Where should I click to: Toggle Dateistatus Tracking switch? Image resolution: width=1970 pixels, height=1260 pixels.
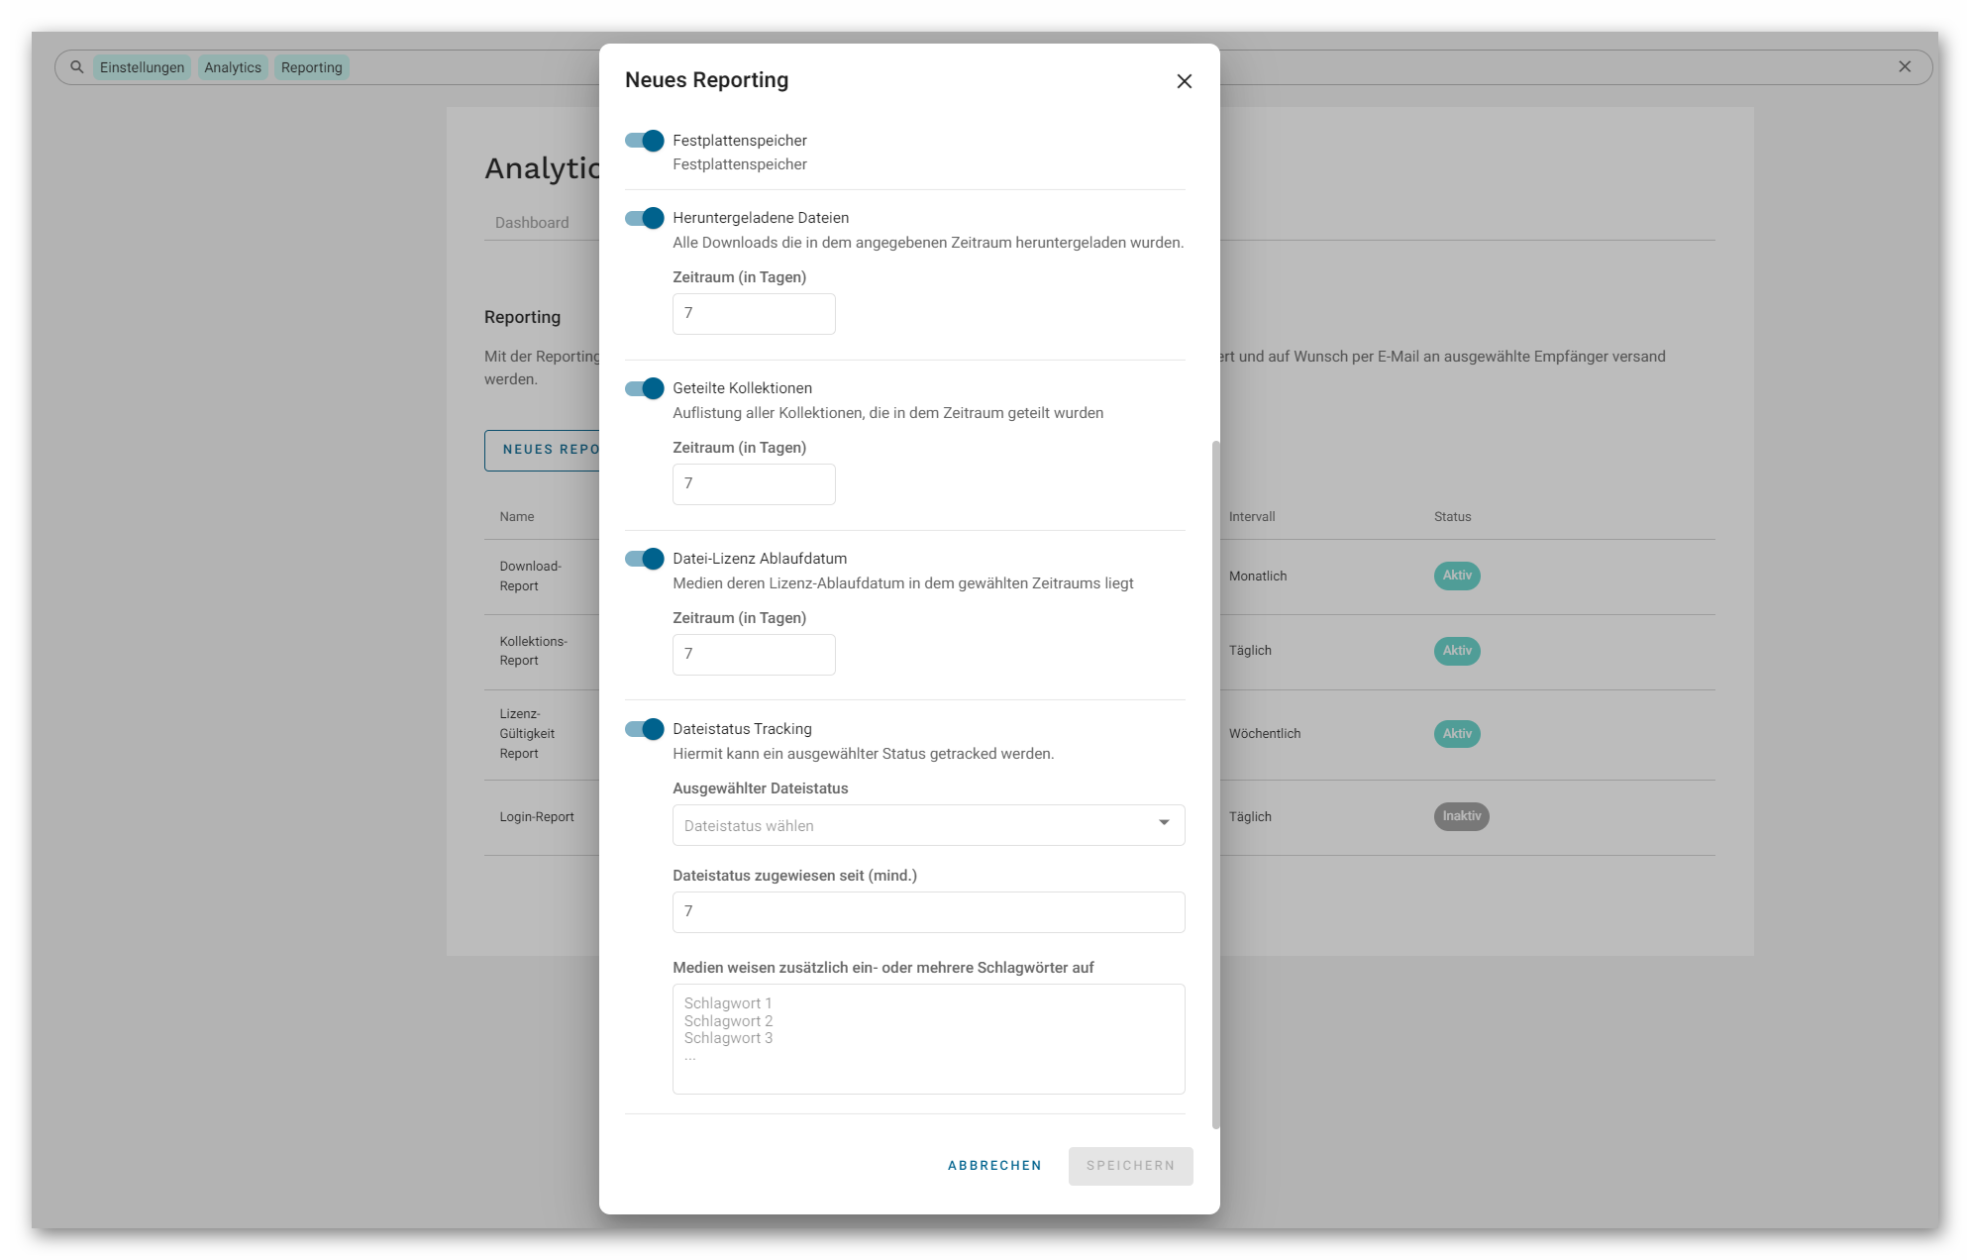(x=644, y=729)
